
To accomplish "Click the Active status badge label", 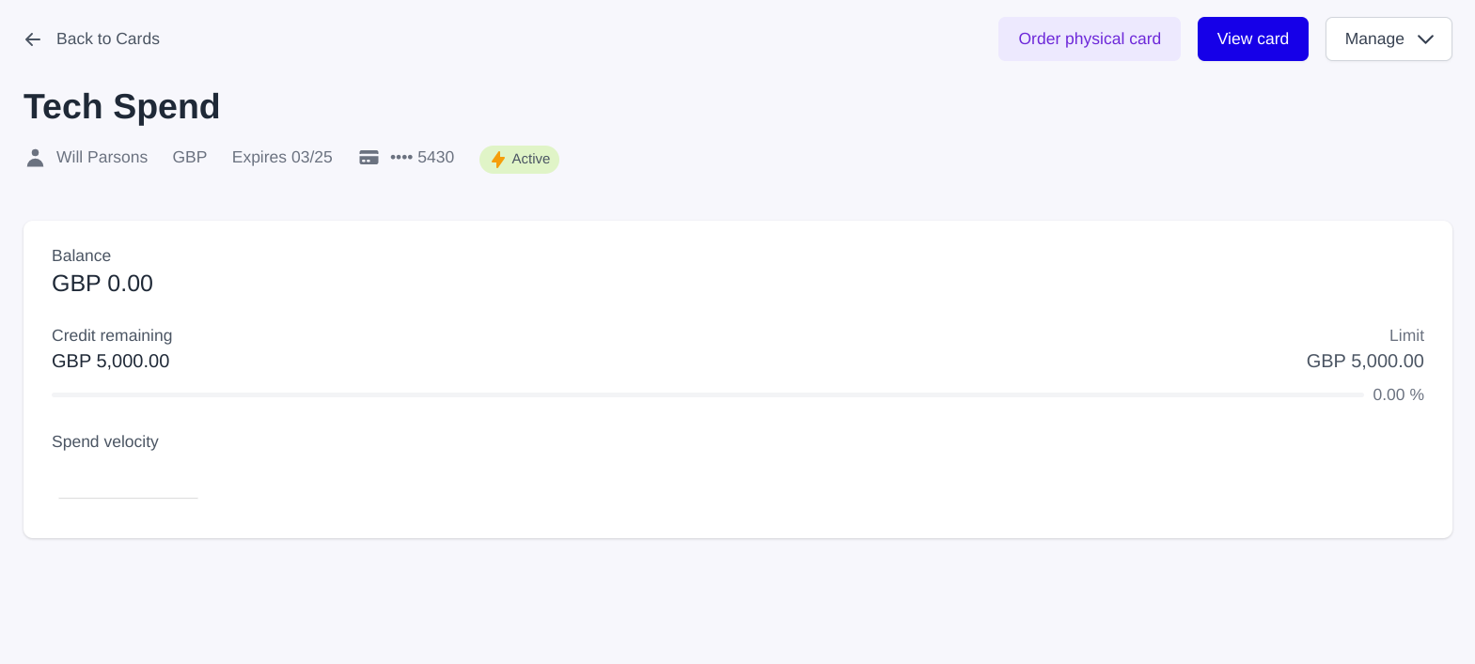I will [530, 160].
